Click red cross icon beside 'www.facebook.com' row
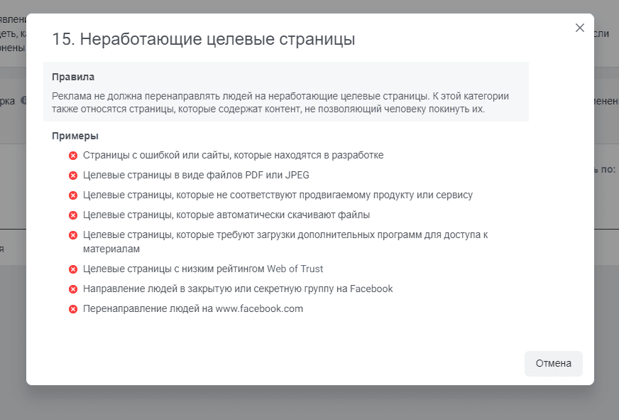 73,309
